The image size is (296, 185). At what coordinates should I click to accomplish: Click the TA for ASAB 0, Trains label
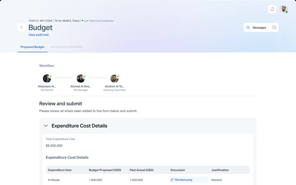point(67,21)
